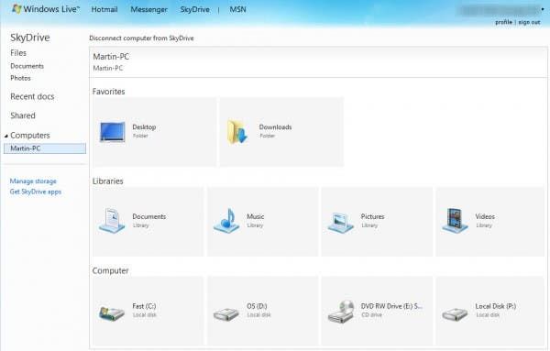Click the Documents library label text
This screenshot has width=550, height=351.
point(149,216)
